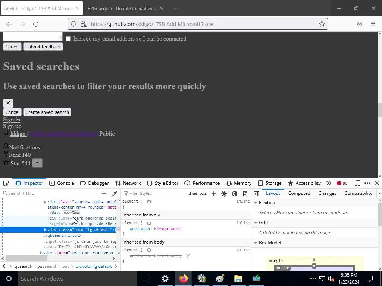Image resolution: width=382 pixels, height=286 pixels.
Task: Expand the word-wrap property arrow under Inherited from div
Action: tap(155, 229)
